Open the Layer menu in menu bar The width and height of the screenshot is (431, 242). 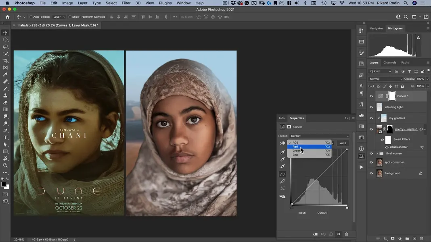click(82, 3)
